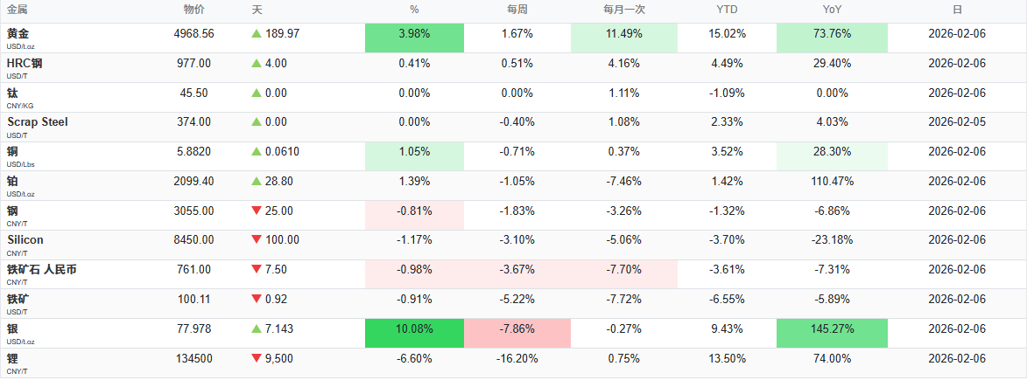Open the Silicon commodity link
The width and height of the screenshot is (1027, 380).
[x=25, y=240]
